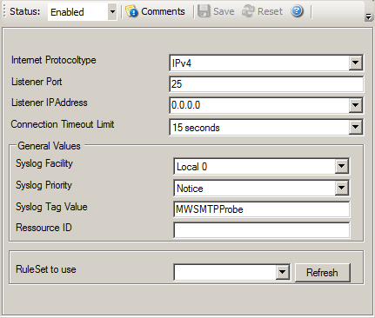Open the blue Help question icon
Image resolution: width=375 pixels, height=318 pixels.
pos(297,11)
